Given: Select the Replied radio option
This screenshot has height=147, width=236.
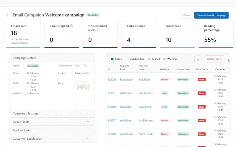Looking at the screenshot, I should (x=149, y=59).
